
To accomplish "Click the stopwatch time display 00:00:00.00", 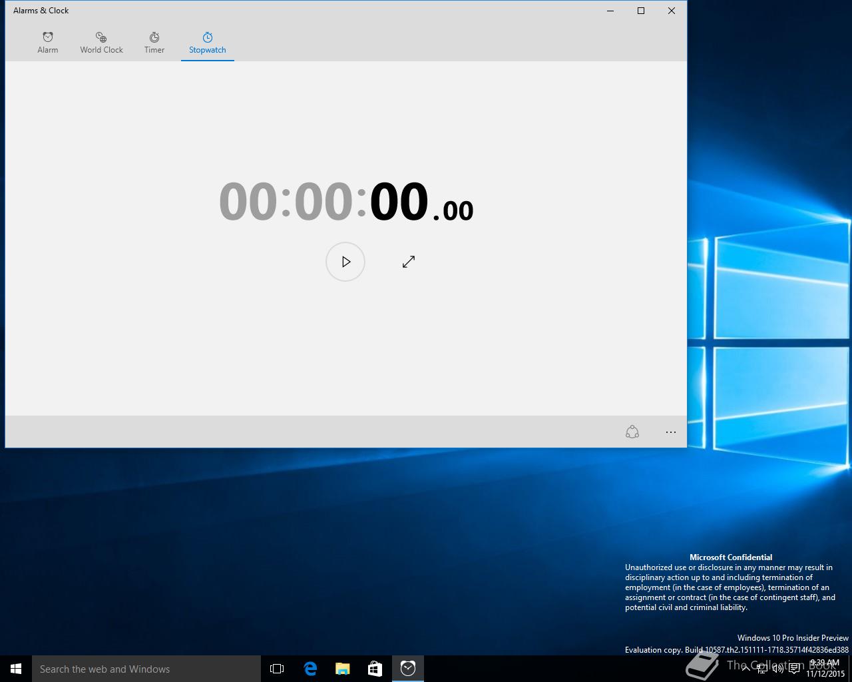I will (346, 201).
